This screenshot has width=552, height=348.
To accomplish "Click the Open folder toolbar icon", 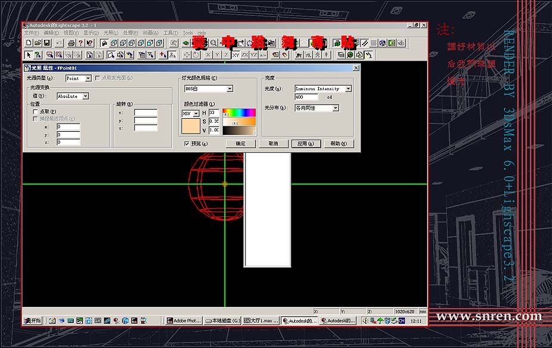I will pyautogui.click(x=38, y=43).
